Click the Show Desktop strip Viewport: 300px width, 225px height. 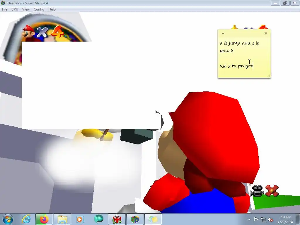click(298, 219)
